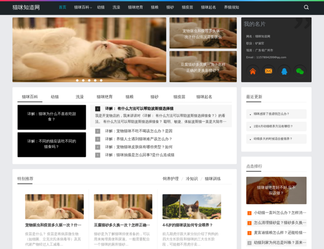Screen dimensions: 324x249
Task: Open article 猫咪抽搐是怎么回事
Action: (140, 155)
